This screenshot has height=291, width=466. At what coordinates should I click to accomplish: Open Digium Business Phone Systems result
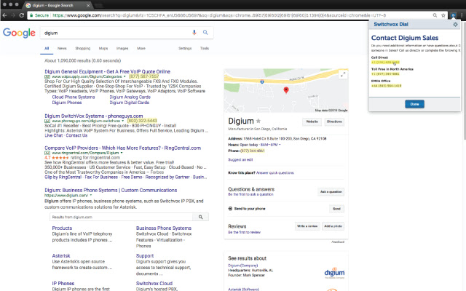click(x=111, y=191)
